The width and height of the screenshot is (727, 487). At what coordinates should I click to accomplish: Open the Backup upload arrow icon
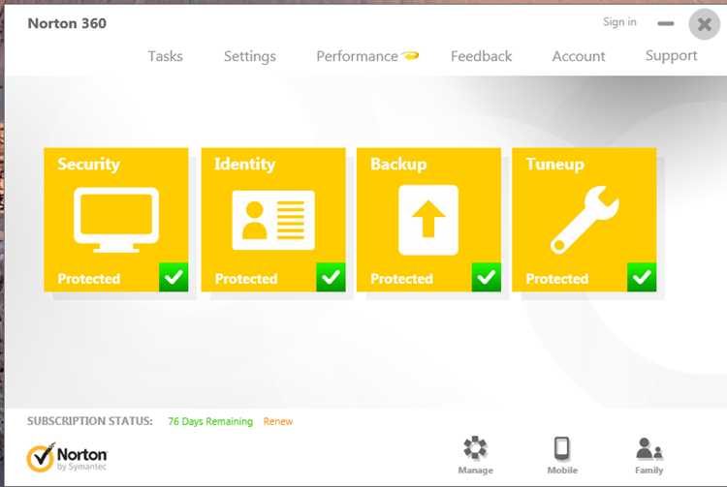(428, 220)
